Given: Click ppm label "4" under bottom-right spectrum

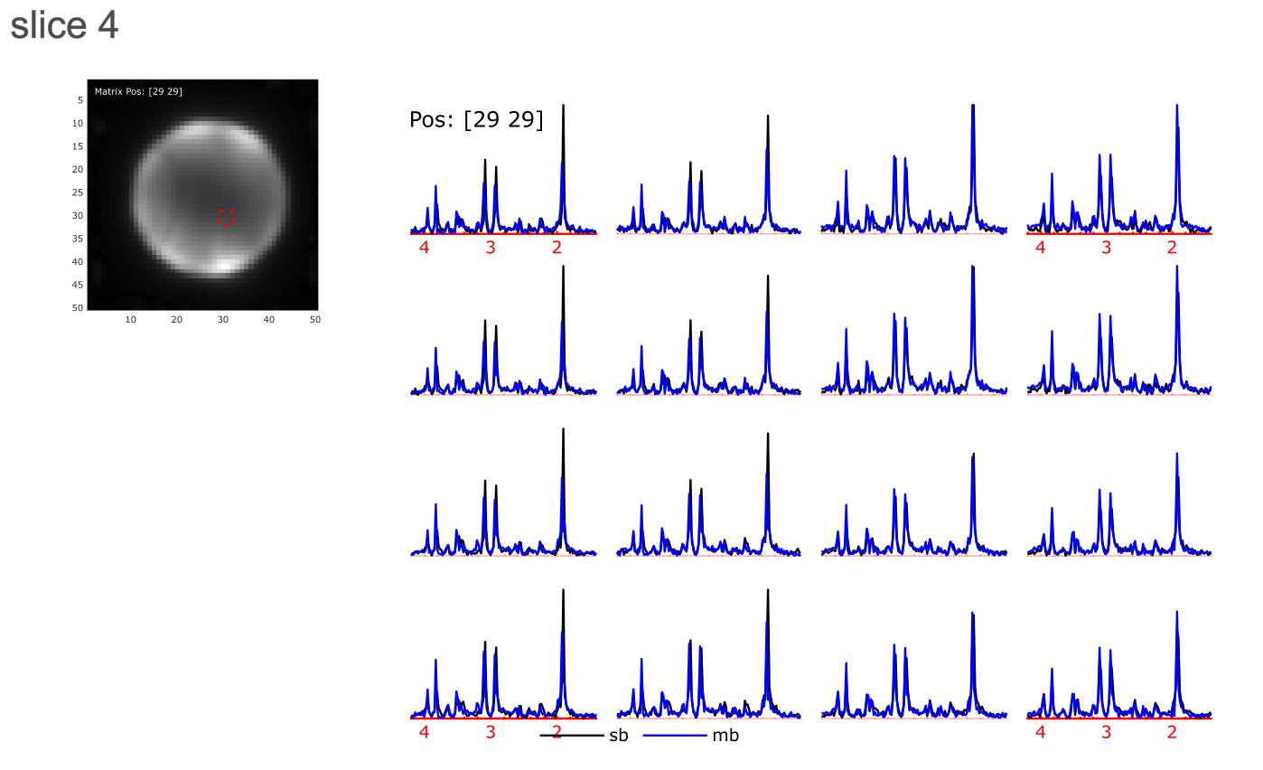Looking at the screenshot, I should (1040, 732).
